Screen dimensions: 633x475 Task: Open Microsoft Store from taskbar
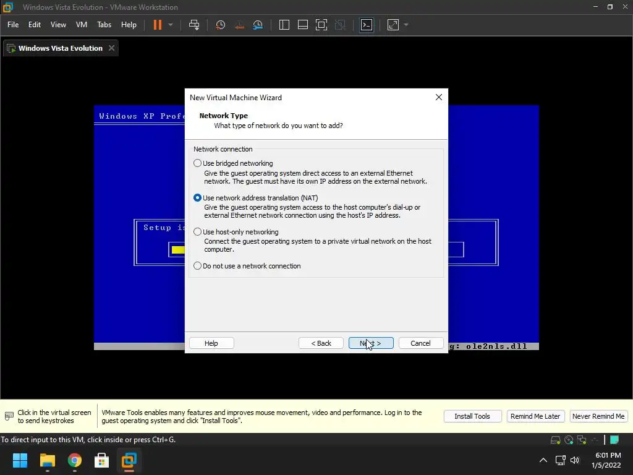[102, 460]
